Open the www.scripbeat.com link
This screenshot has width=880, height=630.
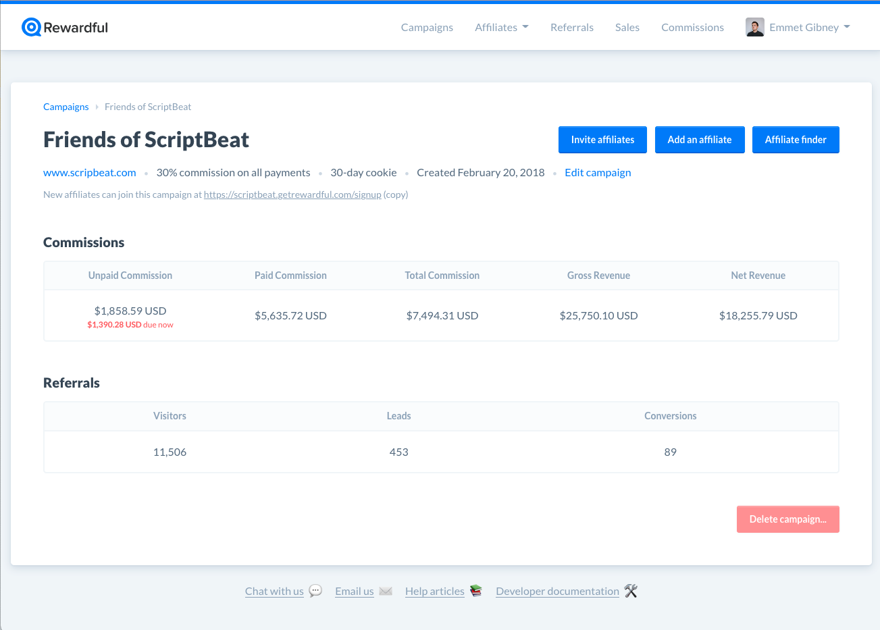pyautogui.click(x=90, y=173)
